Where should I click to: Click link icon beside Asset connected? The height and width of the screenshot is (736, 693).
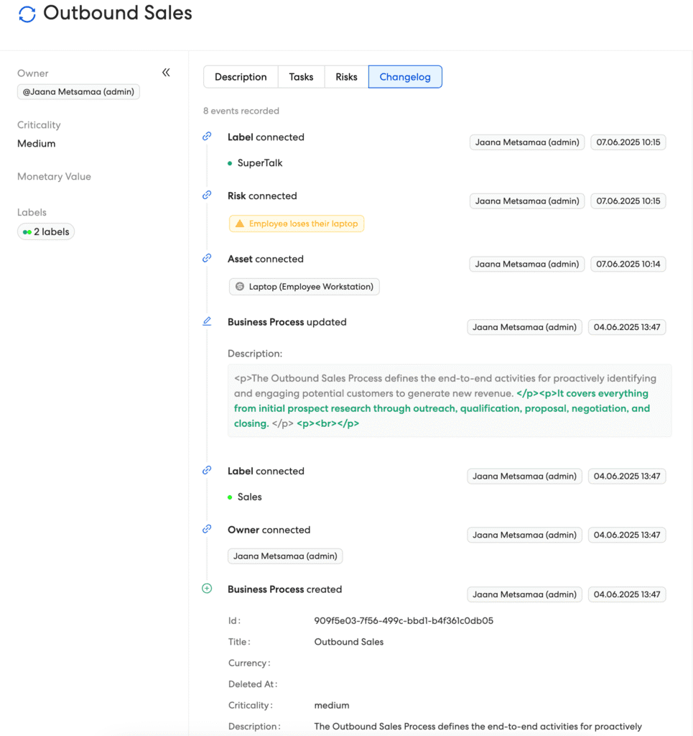[x=207, y=258]
